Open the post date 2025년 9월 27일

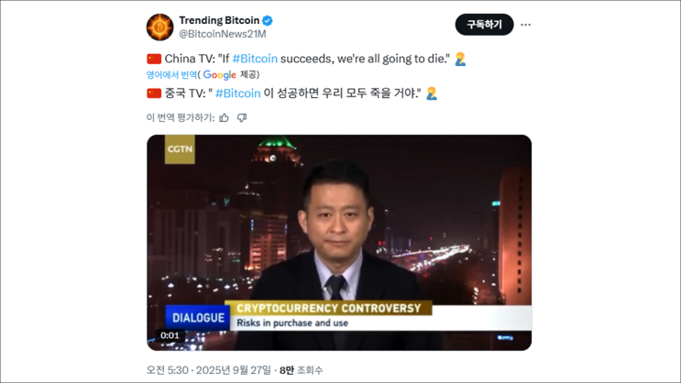(x=233, y=370)
